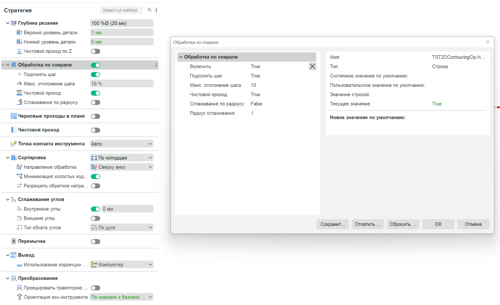The image size is (500, 305).
Task: Turn on Сглаживание по радиусу toggle
Action: coord(95,102)
